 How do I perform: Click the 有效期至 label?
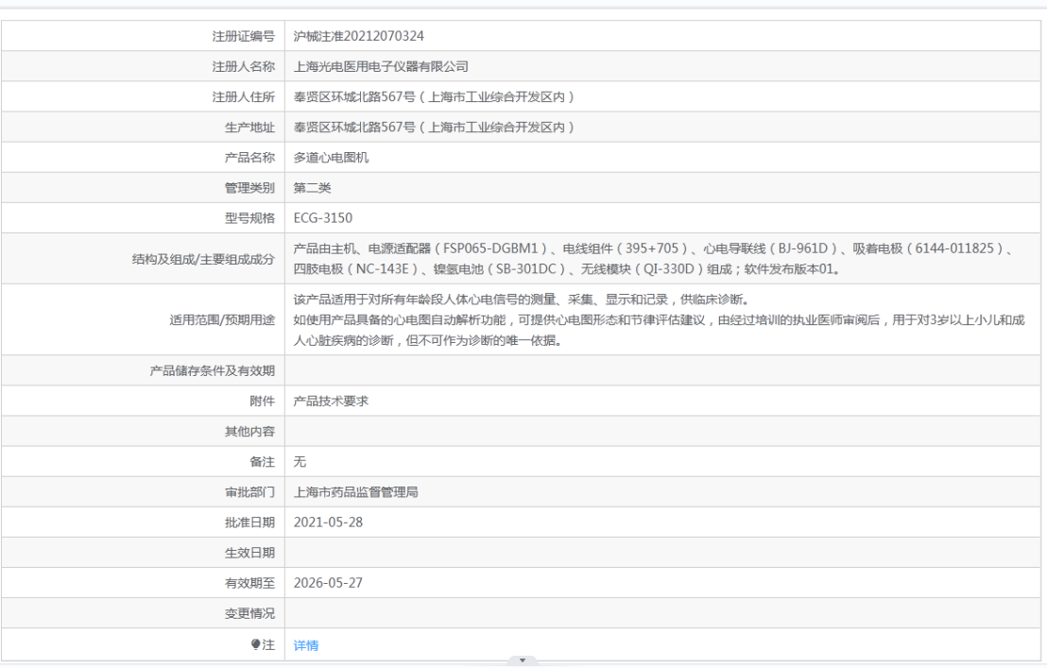click(249, 583)
